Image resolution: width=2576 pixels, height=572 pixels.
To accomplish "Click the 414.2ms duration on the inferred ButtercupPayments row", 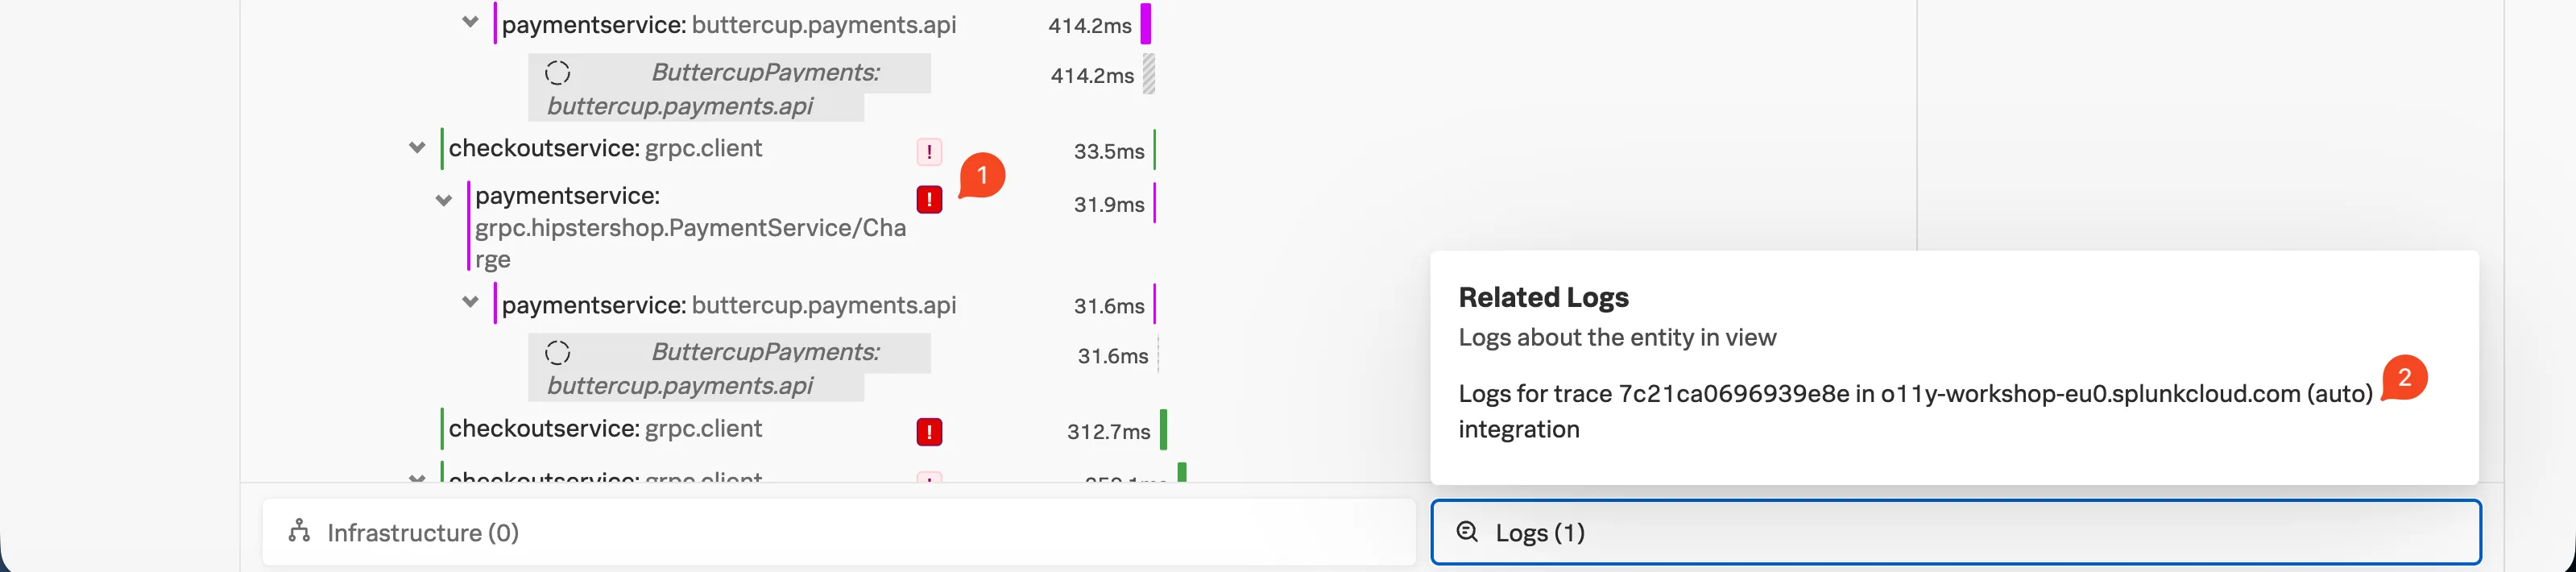I will [x=1092, y=76].
